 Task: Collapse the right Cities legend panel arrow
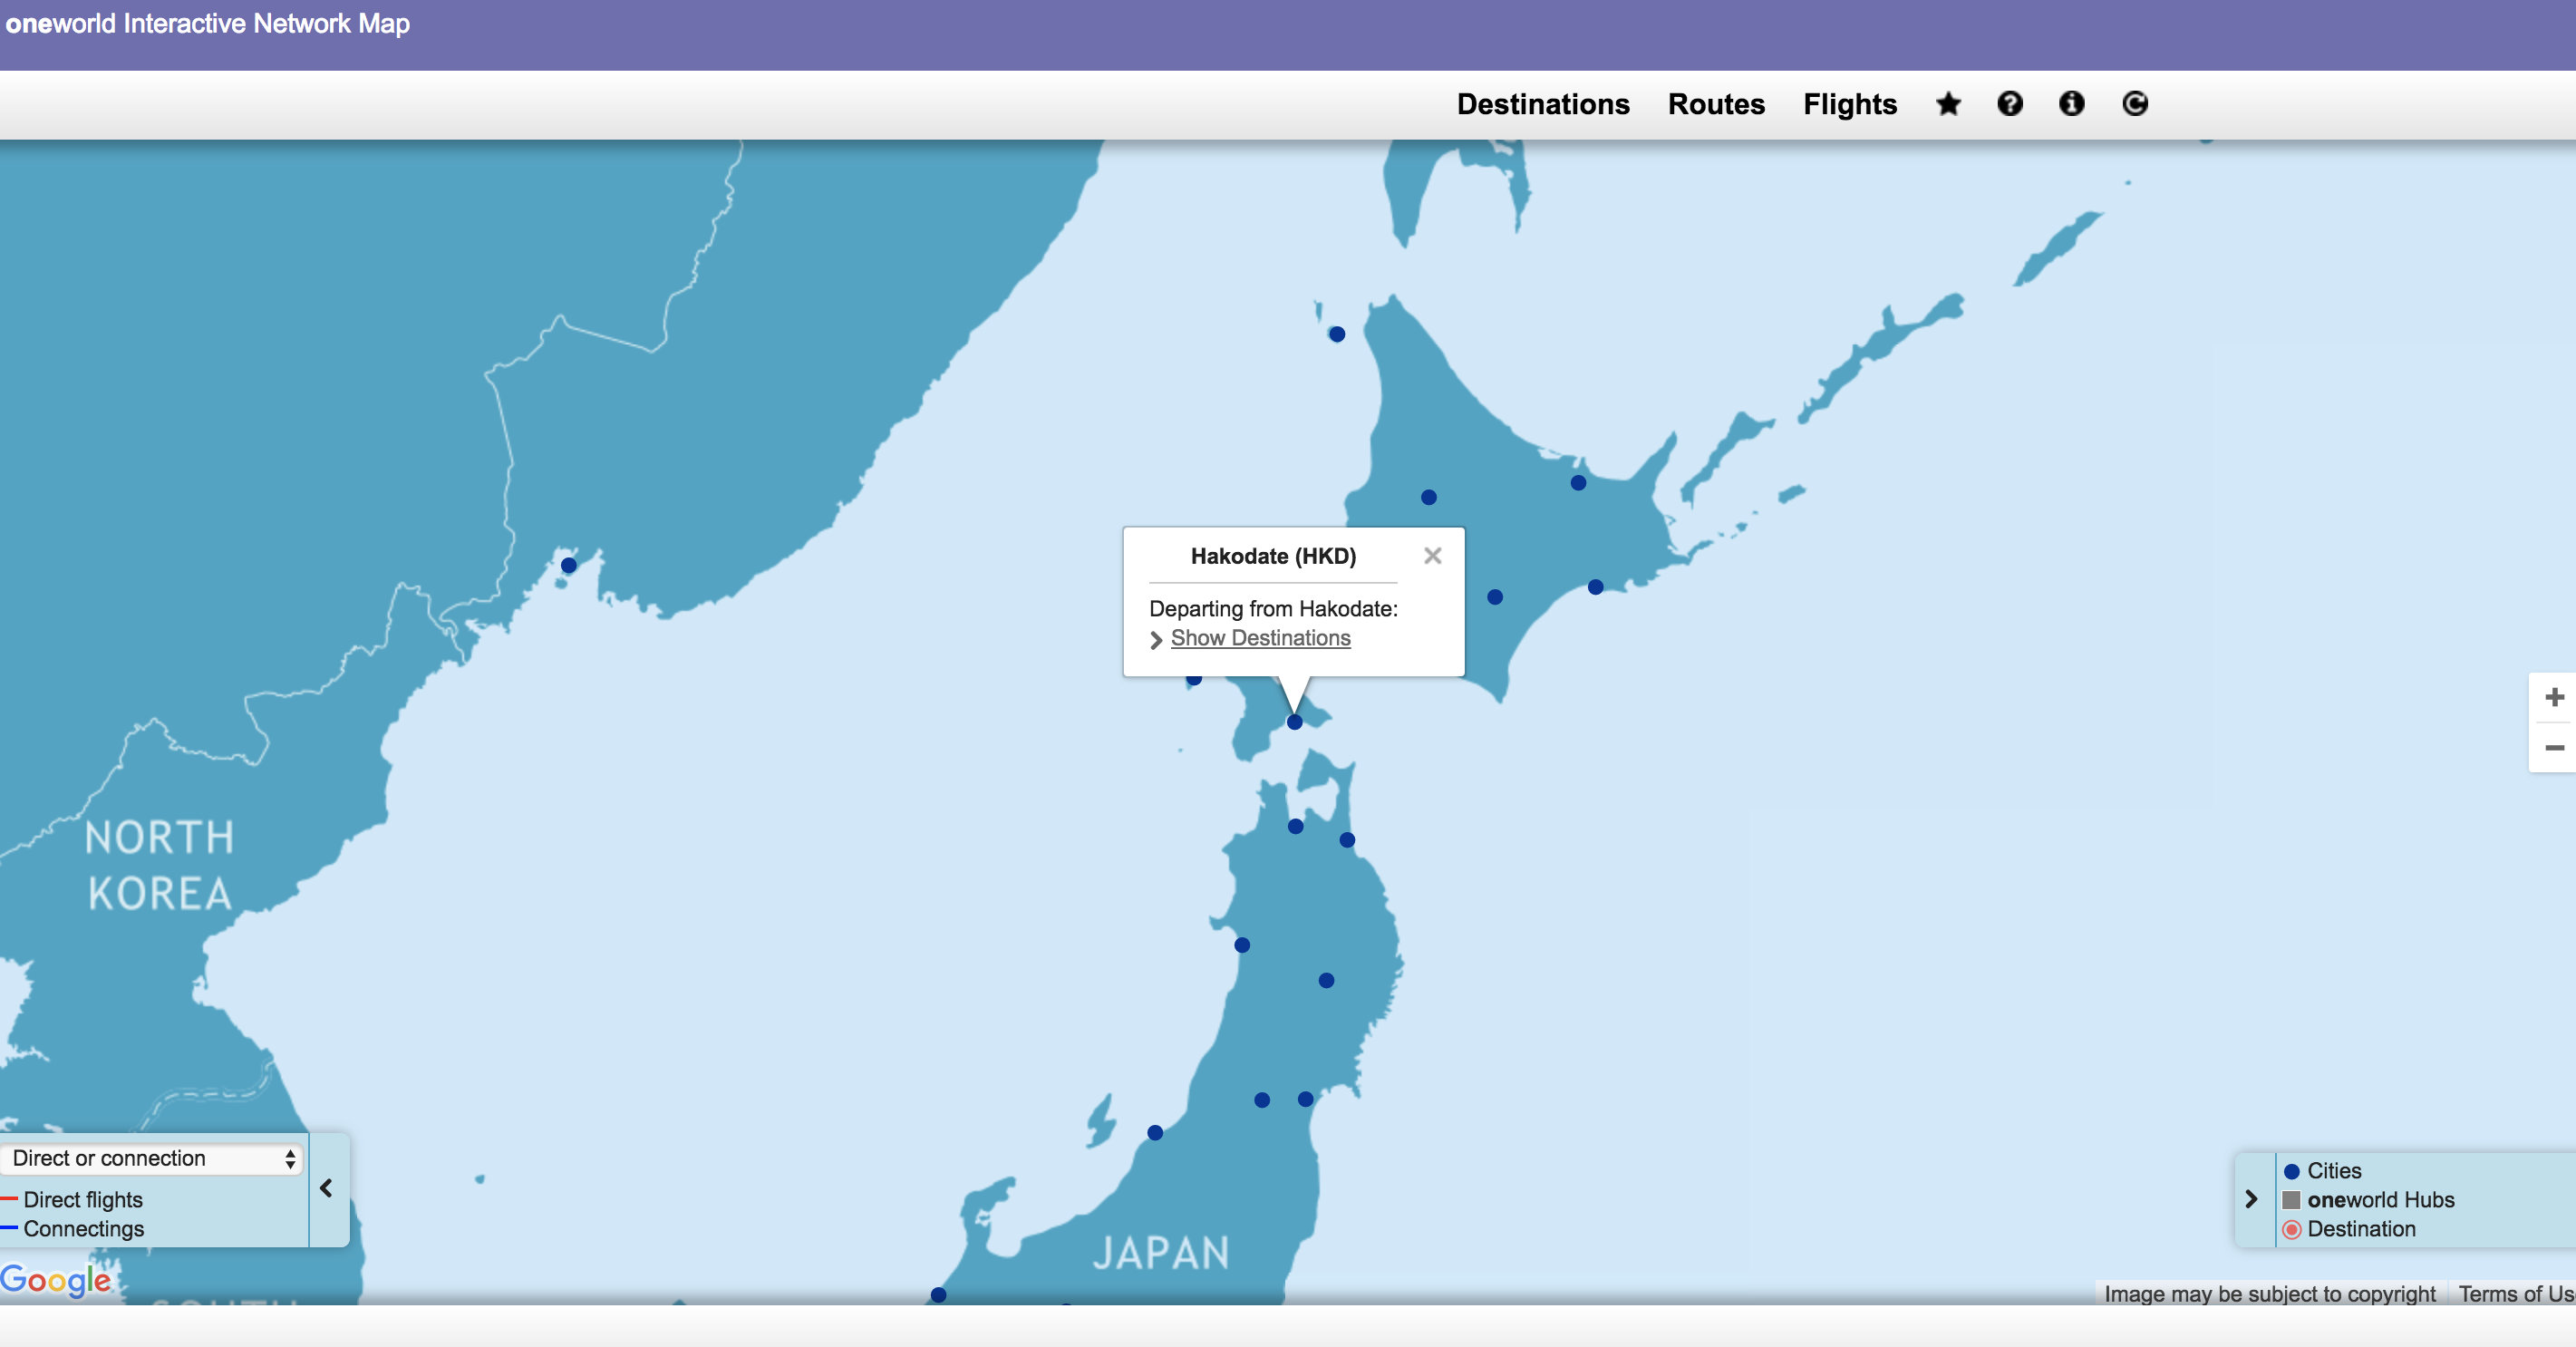(x=2251, y=1198)
